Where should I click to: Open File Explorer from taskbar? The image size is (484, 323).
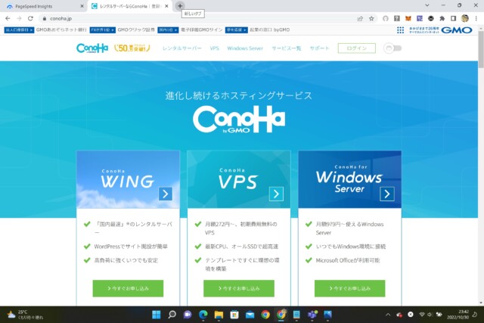219,315
